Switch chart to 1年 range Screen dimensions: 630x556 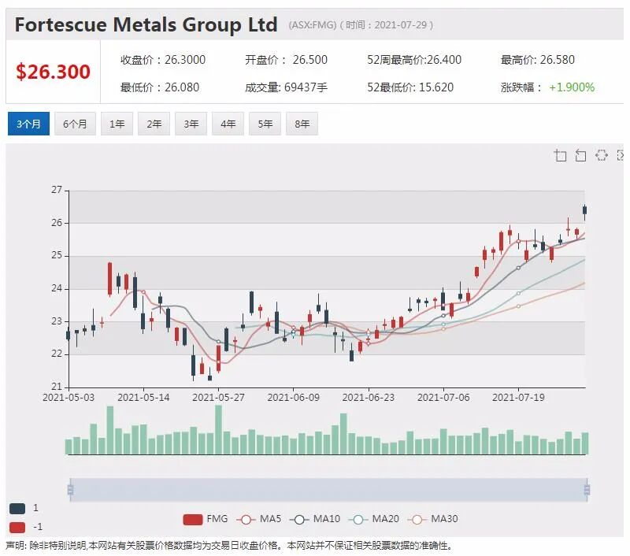coord(117,124)
